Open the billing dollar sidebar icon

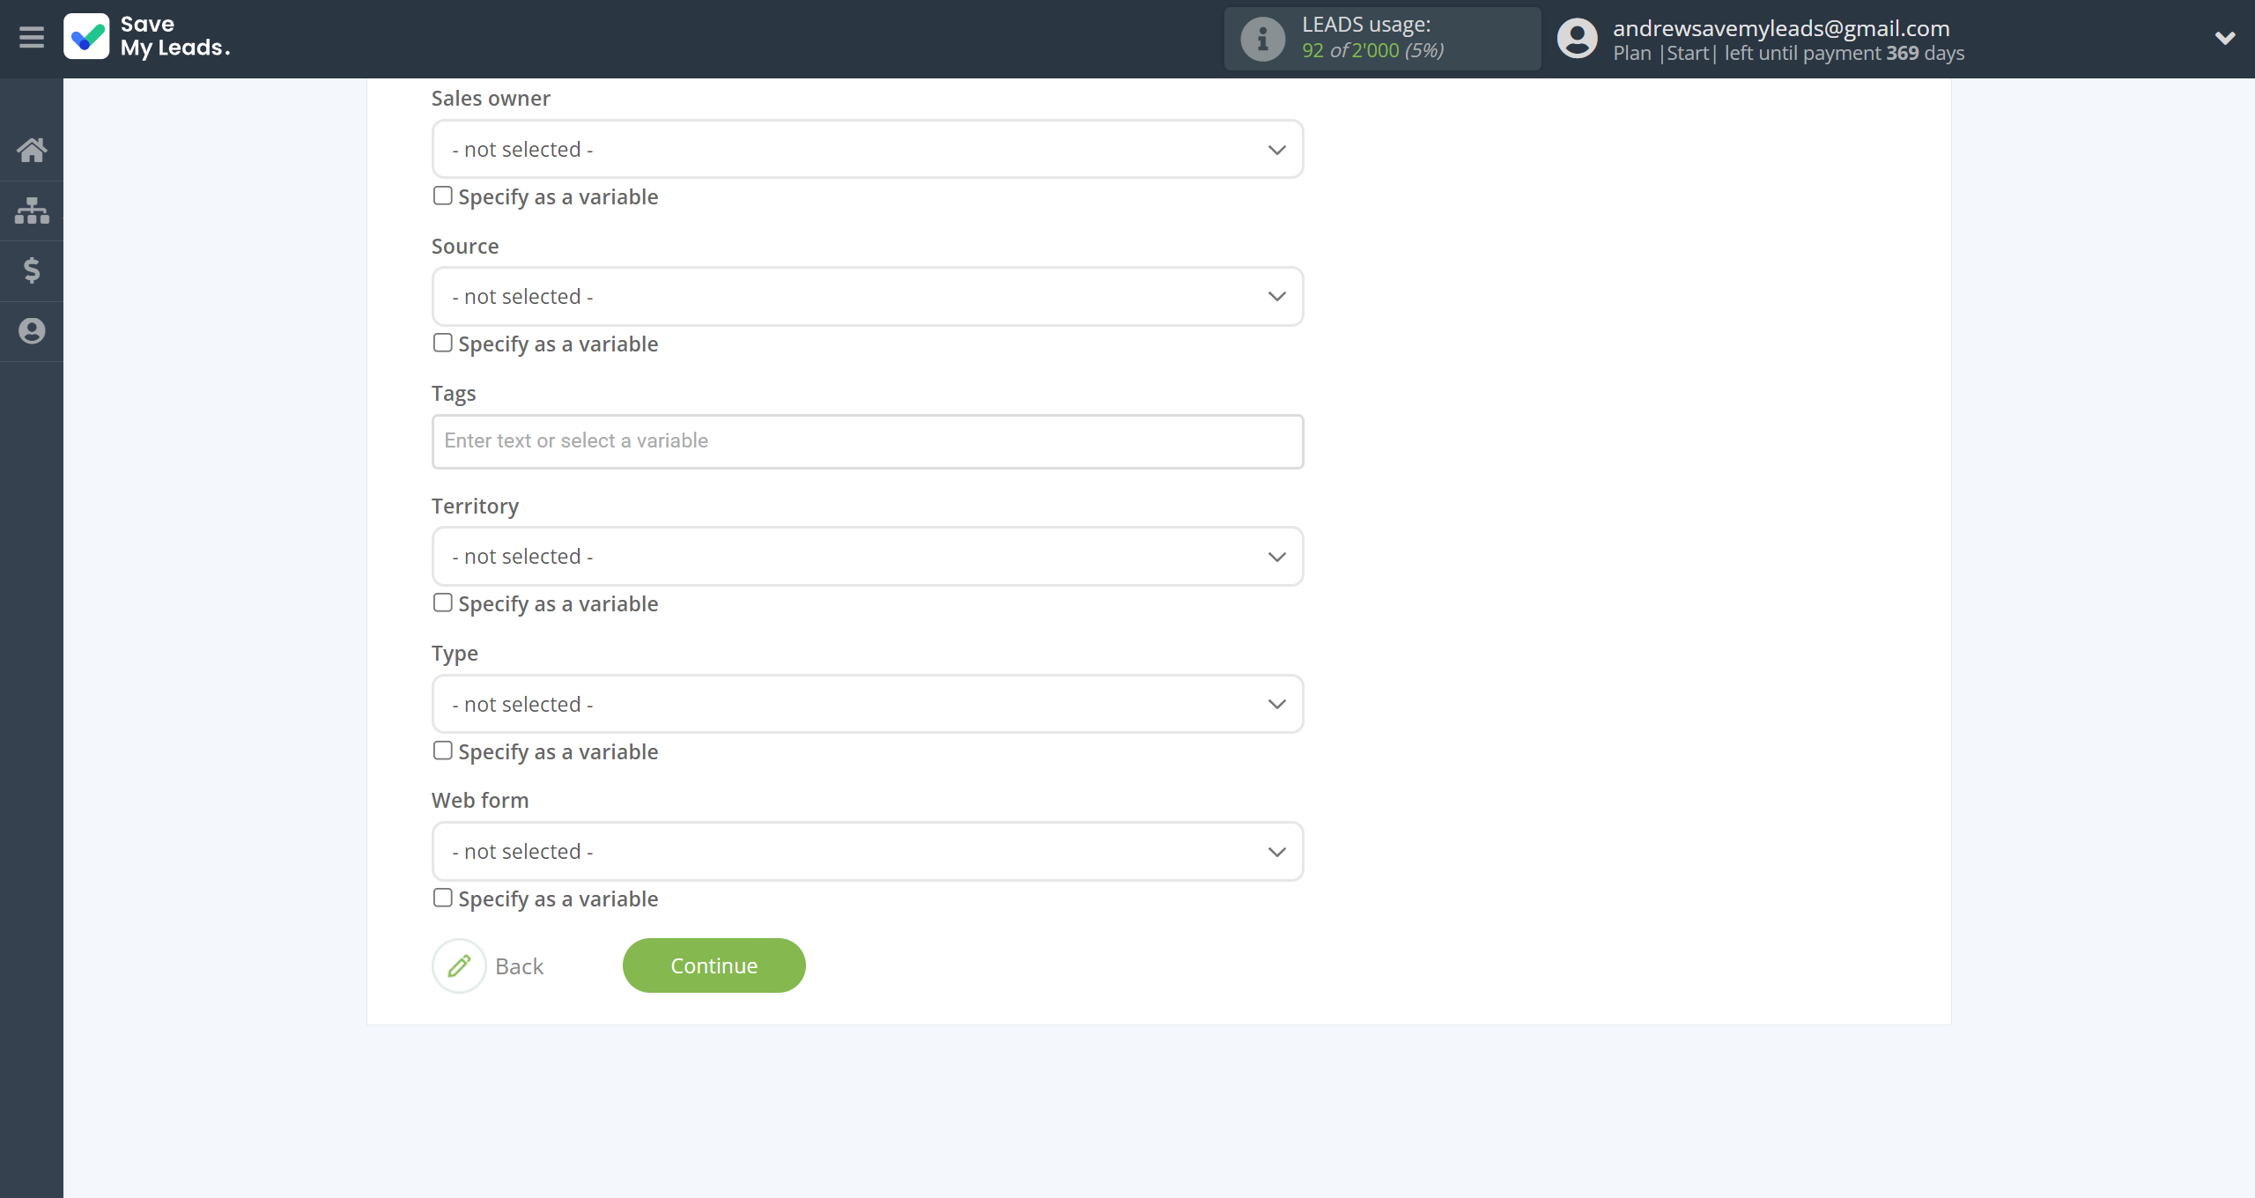[x=32, y=270]
